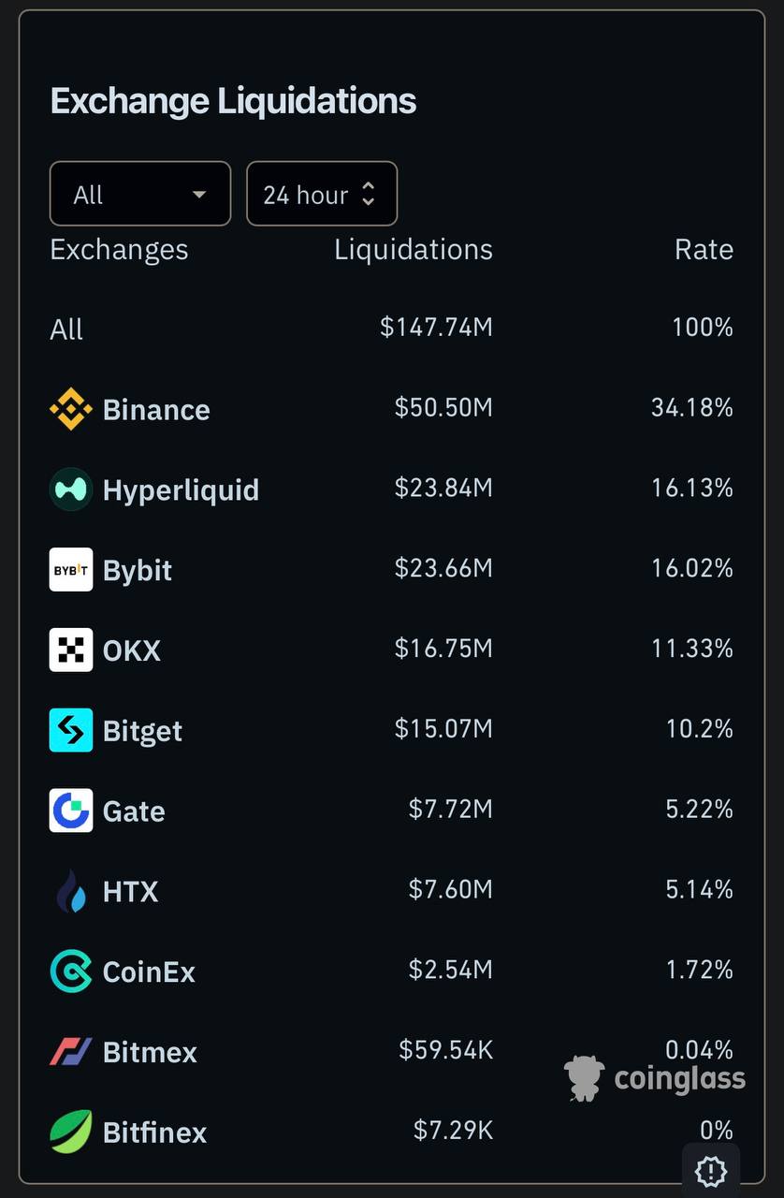The image size is (784, 1198).
Task: Open the All exchanges dropdown
Action: (140, 194)
